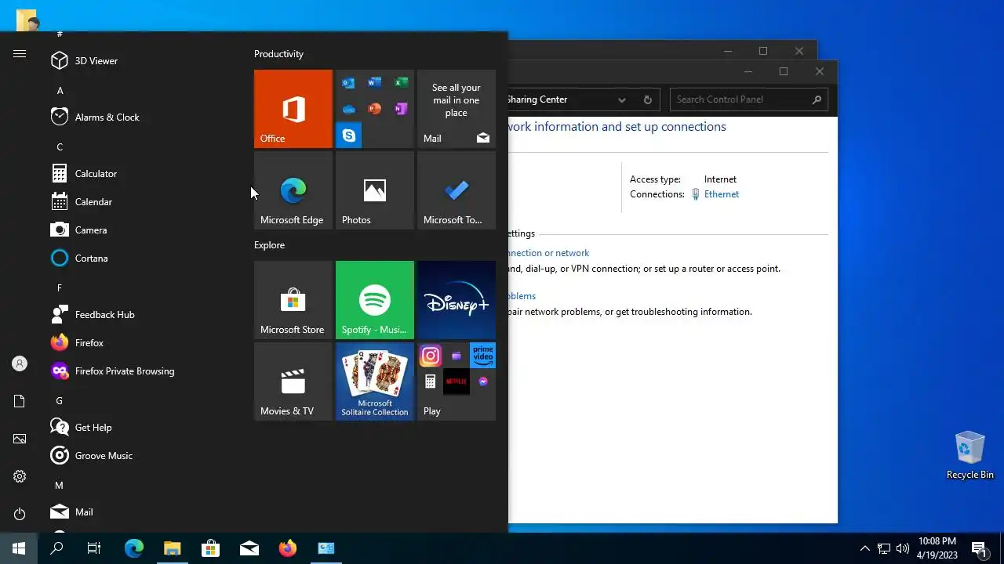This screenshot has height=564, width=1004.
Task: Open the Recycle Bin desktop icon
Action: point(970,455)
